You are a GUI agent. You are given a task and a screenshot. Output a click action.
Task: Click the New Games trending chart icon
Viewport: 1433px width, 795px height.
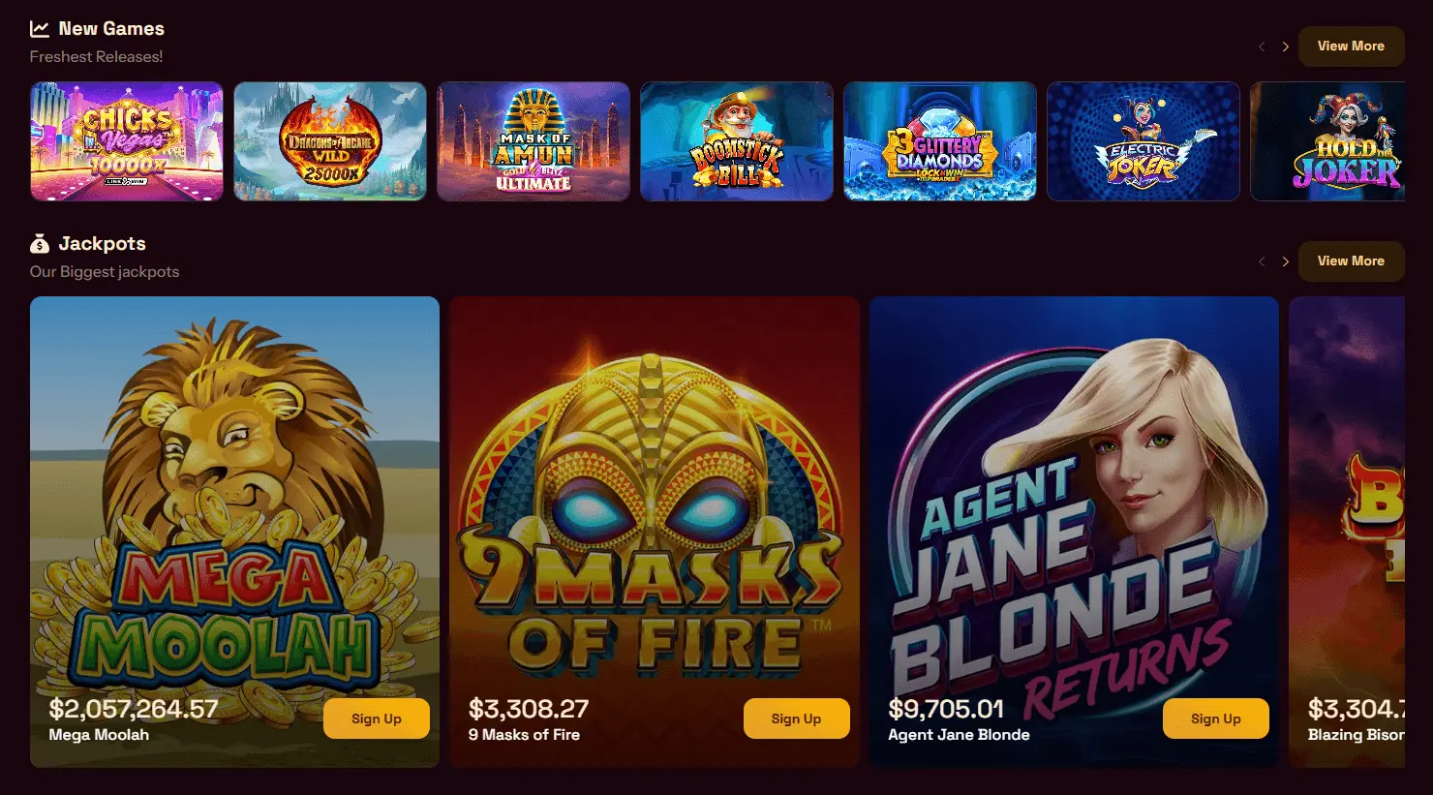(x=40, y=29)
